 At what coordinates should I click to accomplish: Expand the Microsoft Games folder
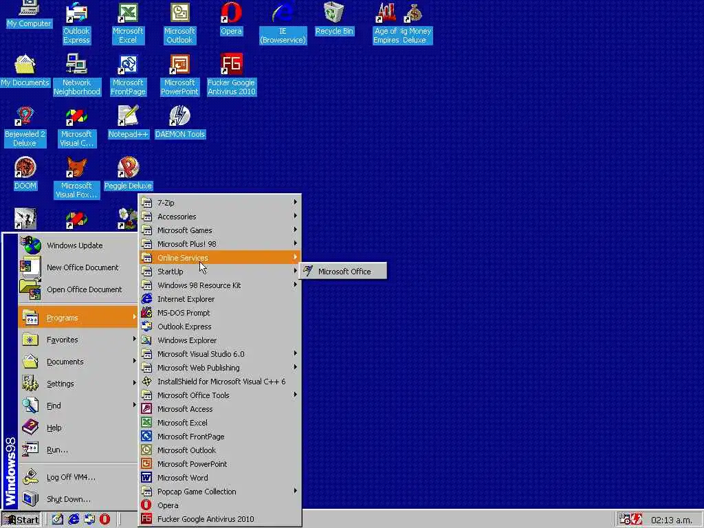[x=219, y=230]
